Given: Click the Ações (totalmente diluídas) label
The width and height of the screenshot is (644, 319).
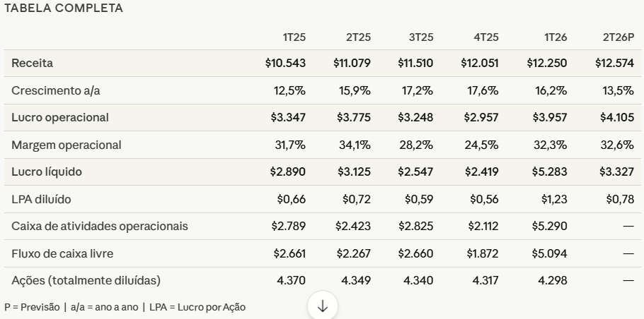Looking at the screenshot, I should 86,280.
